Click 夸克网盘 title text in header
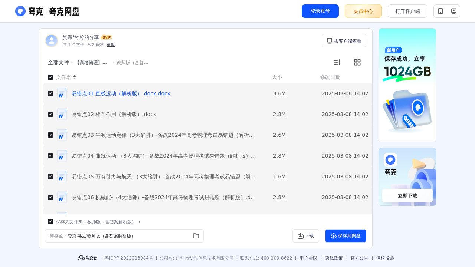Screen dimensions: 475x267 [x=64, y=11]
